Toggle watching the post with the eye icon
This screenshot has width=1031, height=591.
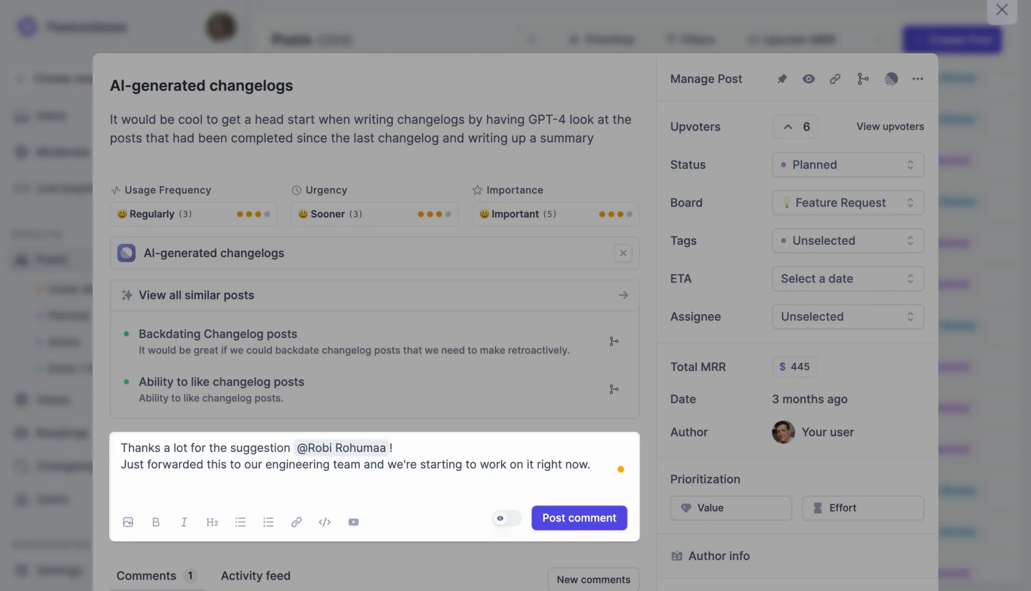[808, 79]
